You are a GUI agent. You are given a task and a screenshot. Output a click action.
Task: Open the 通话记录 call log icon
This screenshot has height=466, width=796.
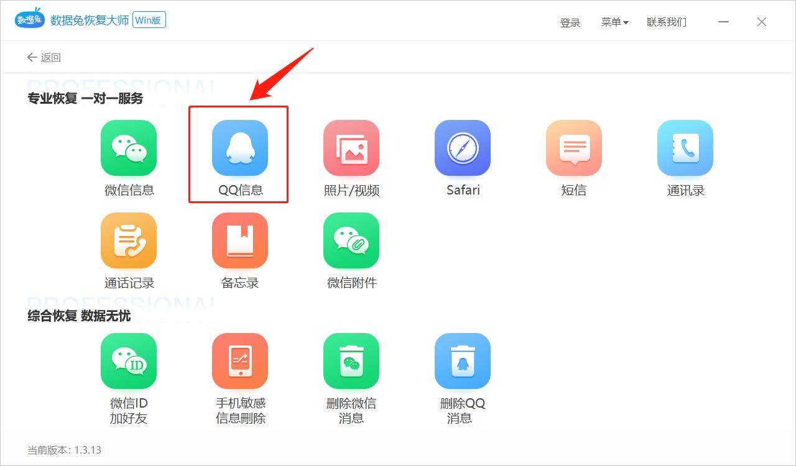pyautogui.click(x=129, y=240)
